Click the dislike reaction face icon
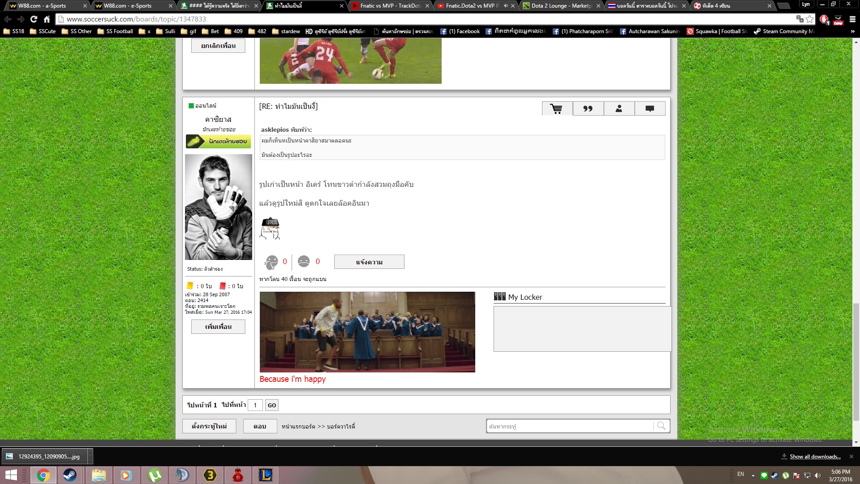The height and width of the screenshot is (484, 860). pyautogui.click(x=304, y=261)
